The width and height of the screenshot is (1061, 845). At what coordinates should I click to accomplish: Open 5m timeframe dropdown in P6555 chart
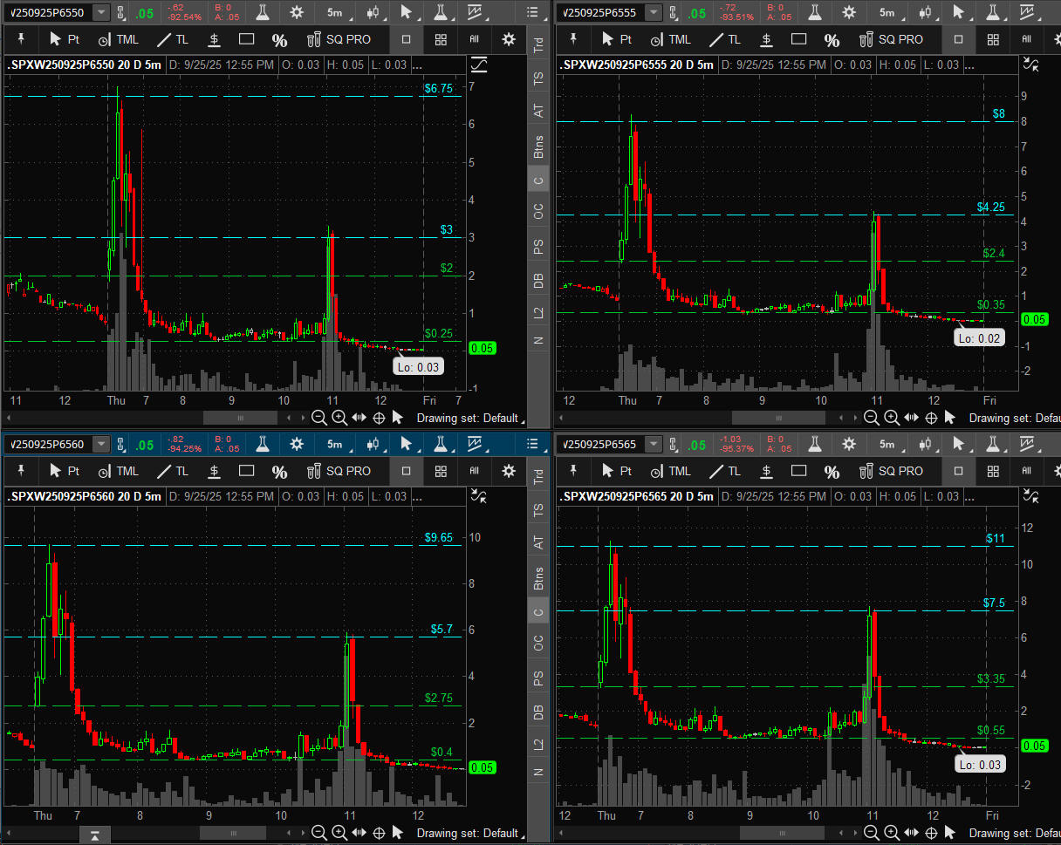[887, 12]
